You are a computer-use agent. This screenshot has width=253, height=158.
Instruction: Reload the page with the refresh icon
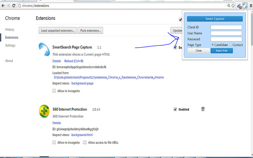[x=14, y=6]
